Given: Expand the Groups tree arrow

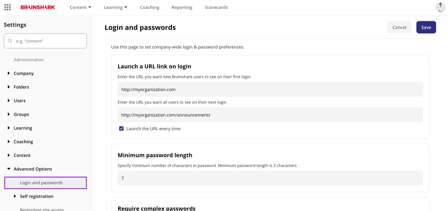Looking at the screenshot, I should coord(9,114).
